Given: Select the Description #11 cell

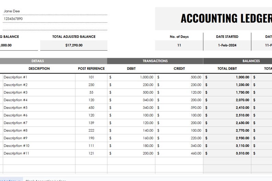Looking at the screenshot, I should coord(39,154).
